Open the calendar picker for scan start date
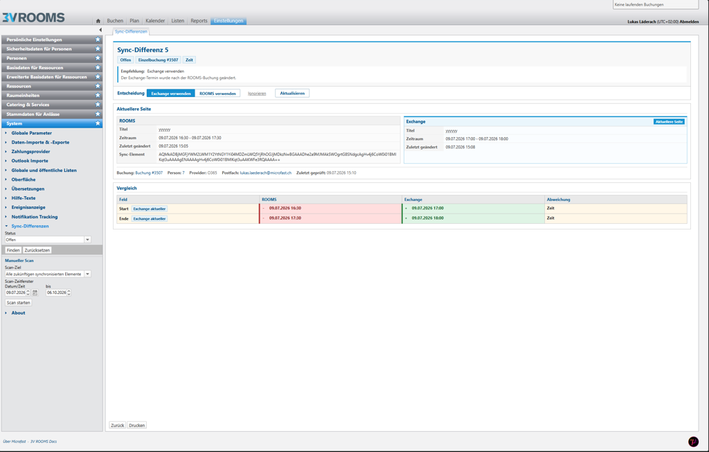The width and height of the screenshot is (709, 452). (35, 293)
